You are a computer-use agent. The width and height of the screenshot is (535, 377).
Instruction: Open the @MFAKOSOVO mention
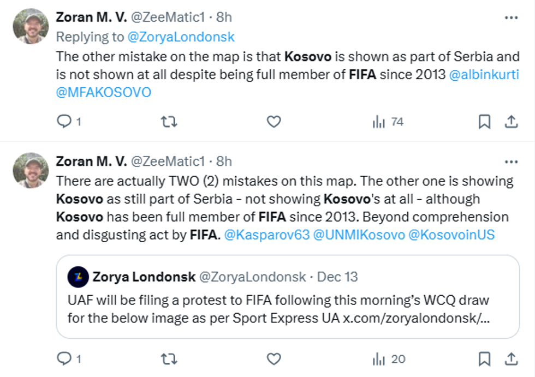coord(103,92)
